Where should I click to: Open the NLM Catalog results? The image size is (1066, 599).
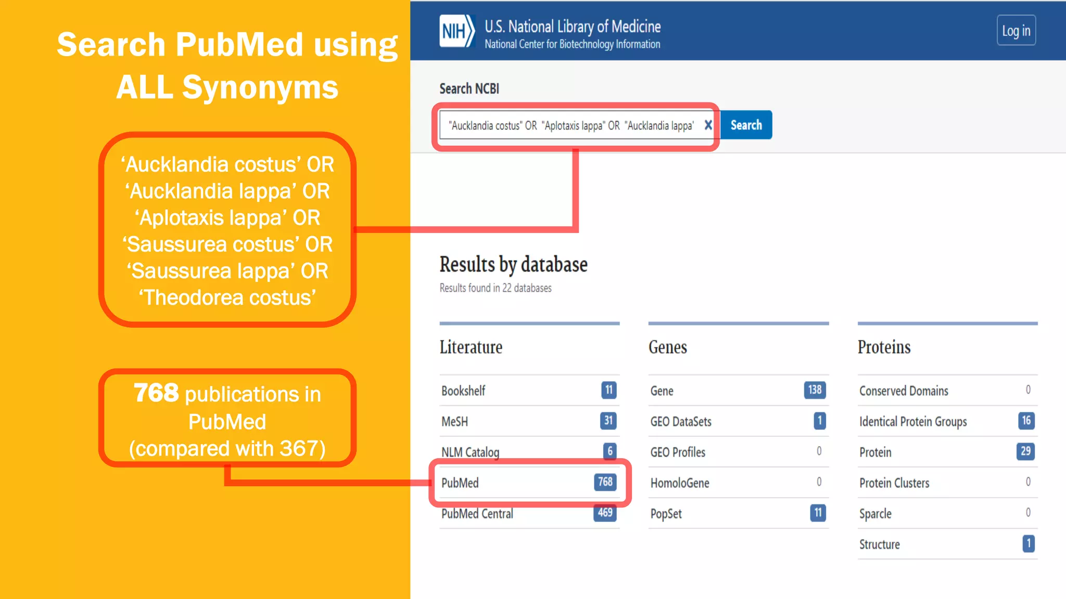coord(529,452)
